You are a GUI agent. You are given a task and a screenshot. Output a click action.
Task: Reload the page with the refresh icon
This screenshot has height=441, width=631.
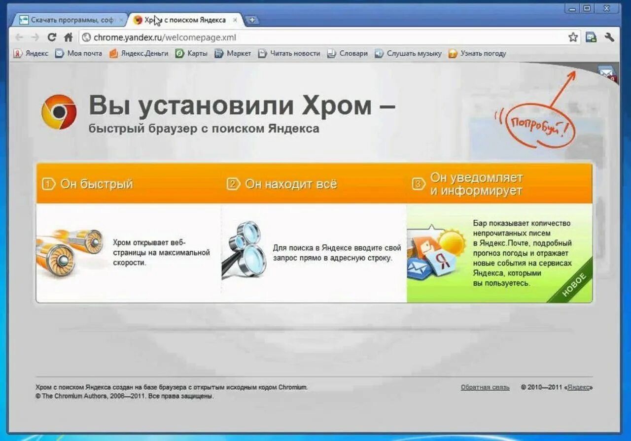point(52,37)
